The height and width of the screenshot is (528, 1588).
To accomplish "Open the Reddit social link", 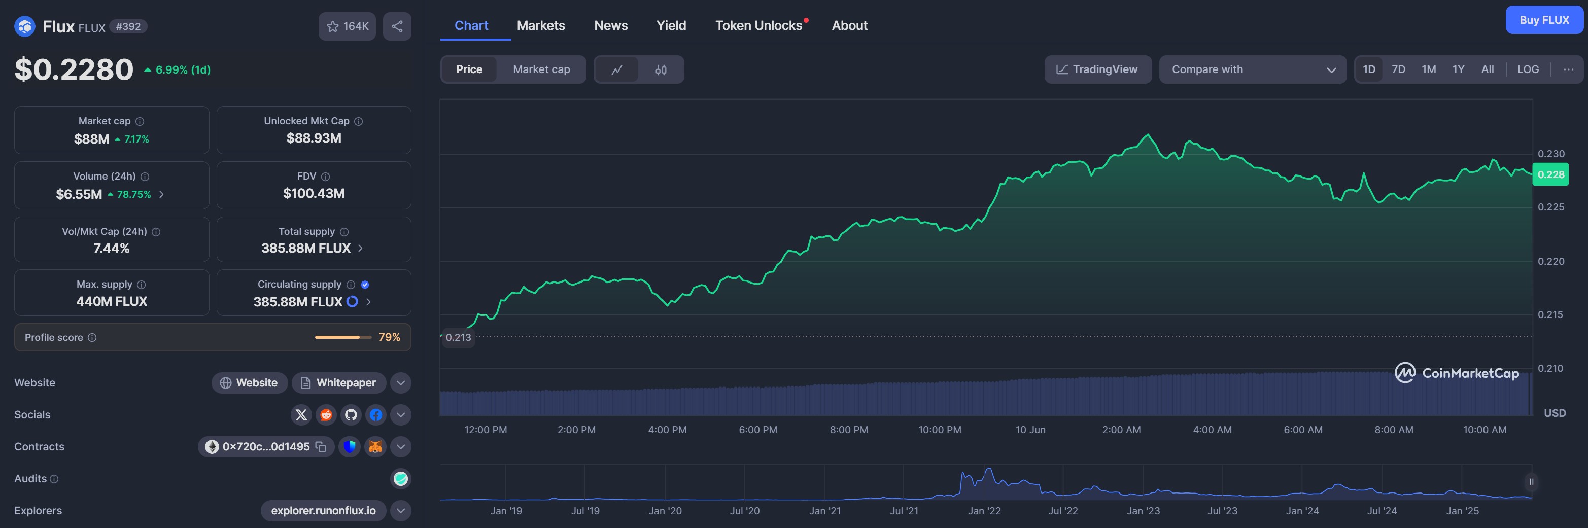I will (x=326, y=414).
